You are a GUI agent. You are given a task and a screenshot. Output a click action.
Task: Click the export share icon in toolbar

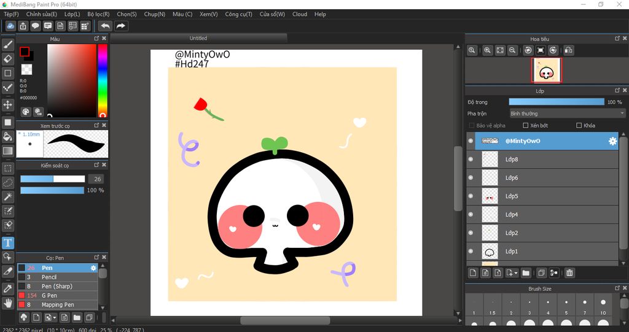pos(23,26)
